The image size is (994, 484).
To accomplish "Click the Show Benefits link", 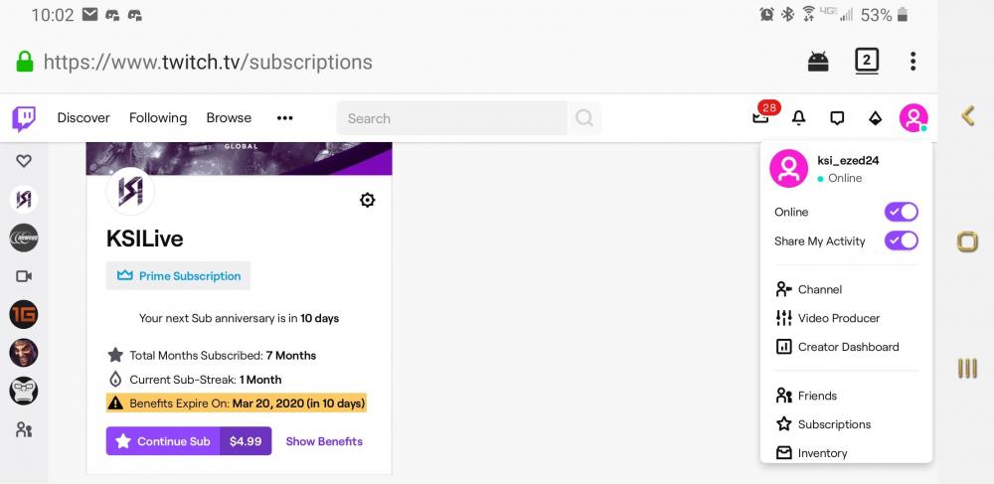I will pos(324,441).
